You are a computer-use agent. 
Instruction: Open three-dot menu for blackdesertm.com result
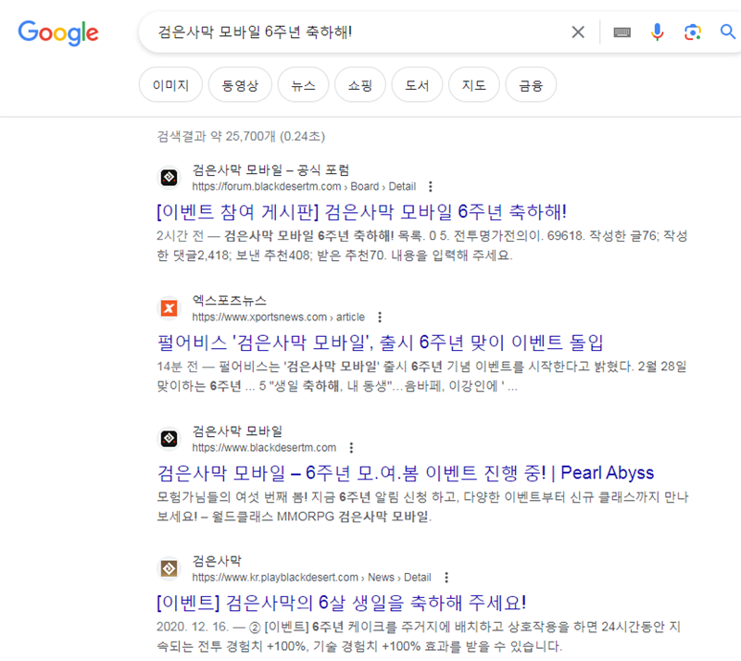click(350, 447)
